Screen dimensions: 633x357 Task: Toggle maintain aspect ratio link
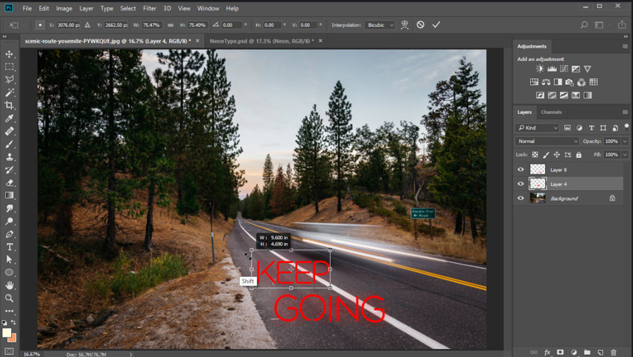tap(171, 25)
